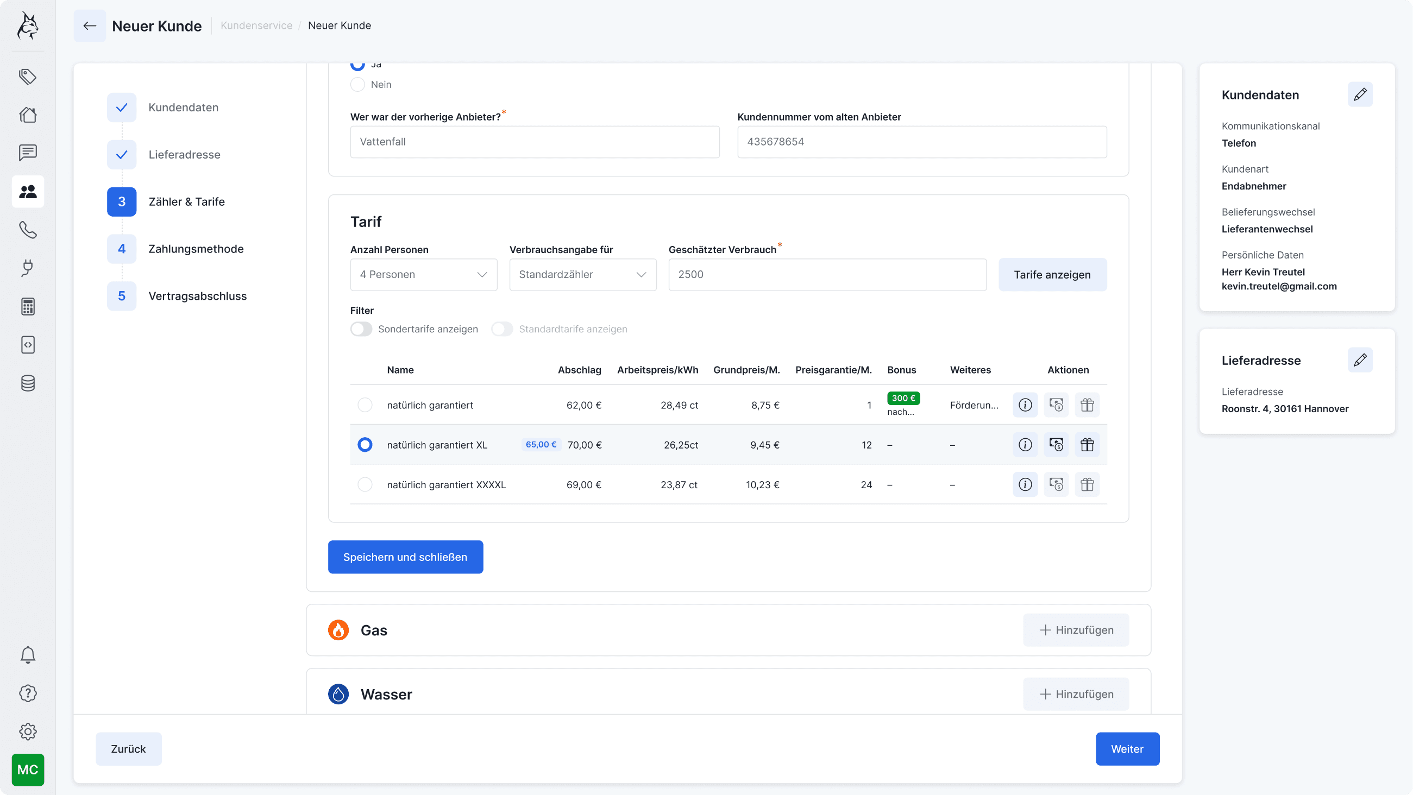Click the Geschätzter Verbrauch input field
The image size is (1413, 795).
tap(827, 275)
